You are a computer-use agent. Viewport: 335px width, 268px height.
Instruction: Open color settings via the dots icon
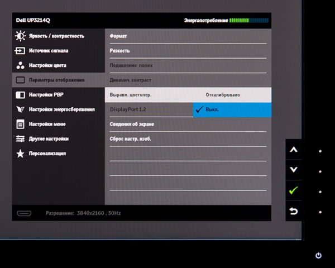[20, 65]
